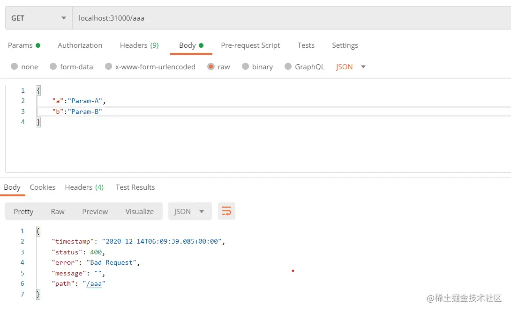Select the request Body tab

(x=191, y=45)
